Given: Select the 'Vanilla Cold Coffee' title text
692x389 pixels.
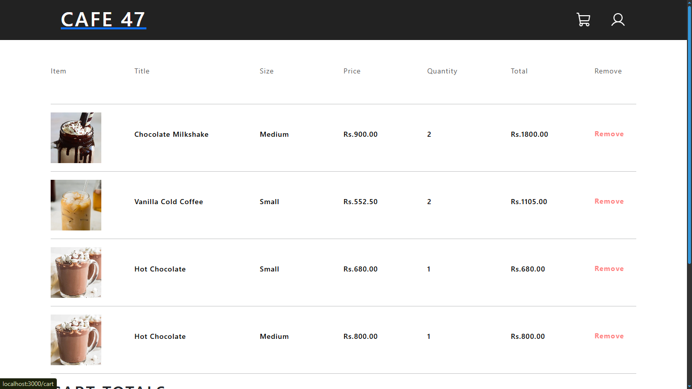Looking at the screenshot, I should [169, 202].
